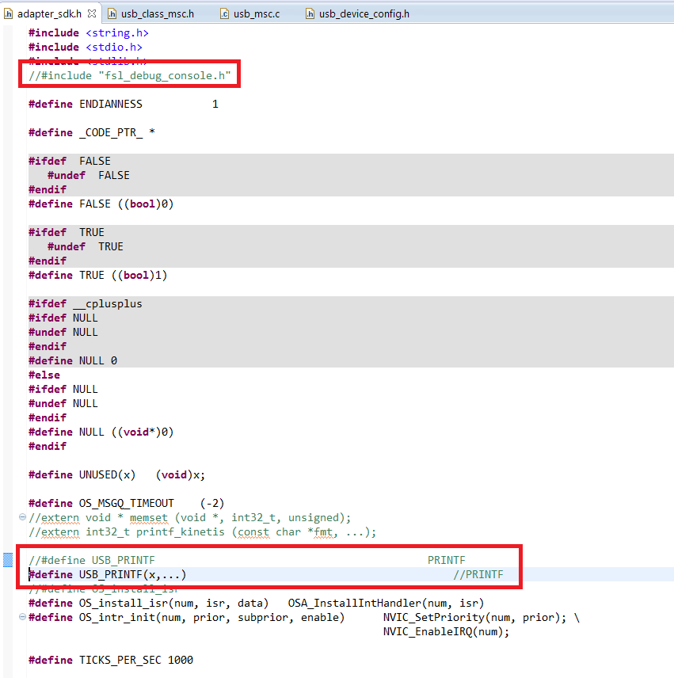Click the commented fsl_debug_console.h include line
Screen dimensions: 674x678
click(130, 76)
